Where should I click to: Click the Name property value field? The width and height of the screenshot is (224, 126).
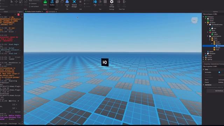(221, 80)
